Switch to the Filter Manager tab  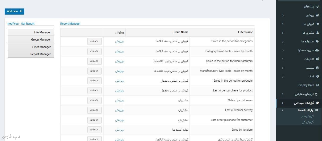click(31, 47)
